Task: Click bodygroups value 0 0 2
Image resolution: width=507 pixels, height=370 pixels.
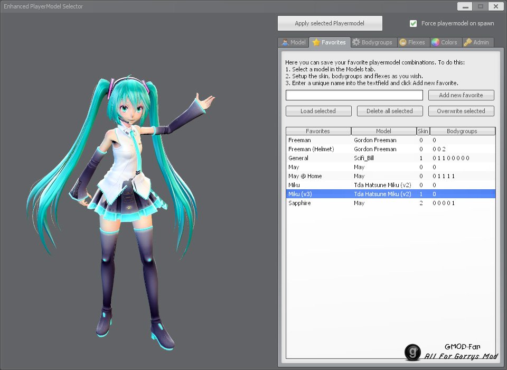Action: [x=439, y=149]
